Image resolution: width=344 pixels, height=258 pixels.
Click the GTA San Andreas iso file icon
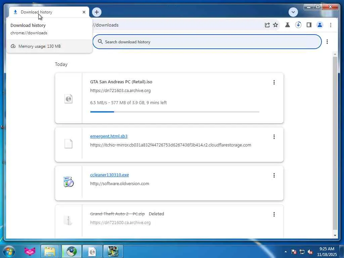coord(69,99)
